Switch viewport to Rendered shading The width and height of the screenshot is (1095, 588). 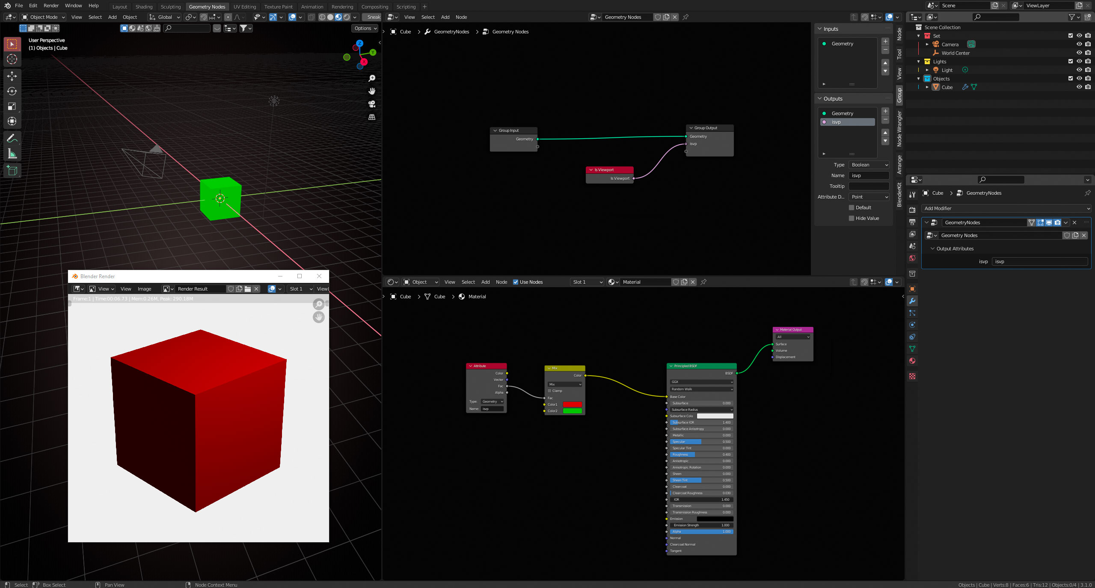[347, 17]
